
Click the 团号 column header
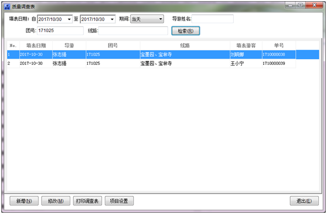(x=113, y=46)
